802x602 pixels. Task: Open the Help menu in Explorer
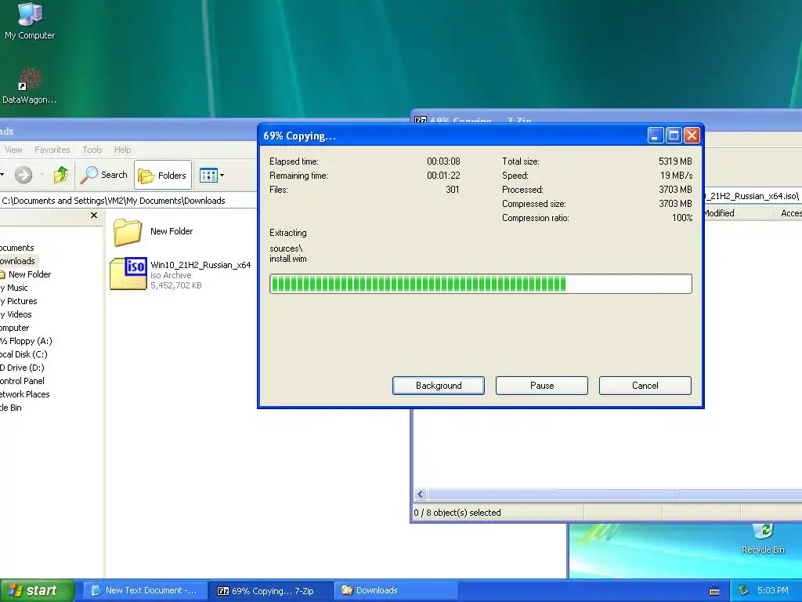122,150
